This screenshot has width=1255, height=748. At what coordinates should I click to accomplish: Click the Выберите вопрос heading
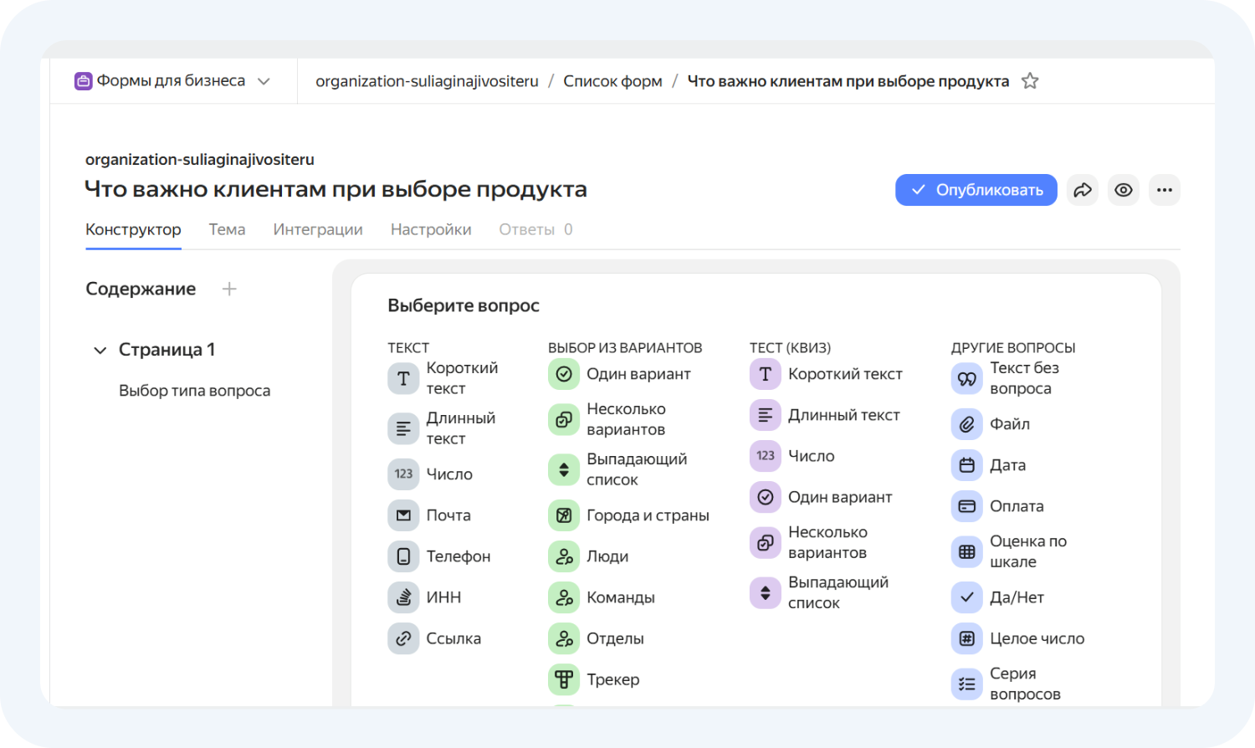tap(464, 305)
